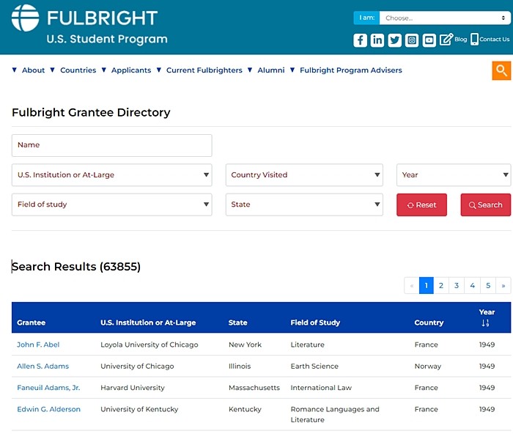Open the Country Visited dropdown
This screenshot has height=434, width=513.
[x=304, y=174]
